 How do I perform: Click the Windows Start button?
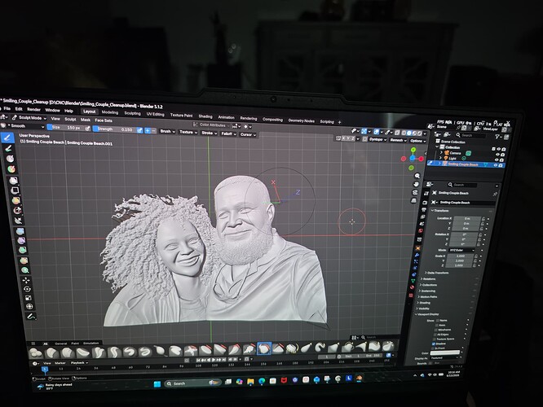pos(157,384)
